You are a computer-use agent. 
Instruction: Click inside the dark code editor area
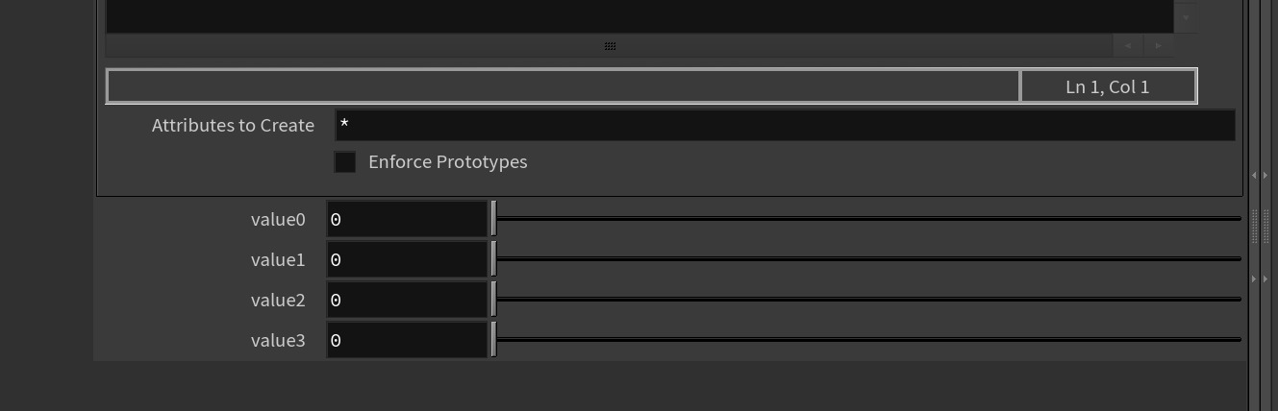(639, 15)
